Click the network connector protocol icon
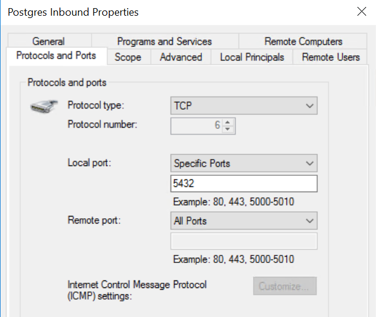 point(44,106)
